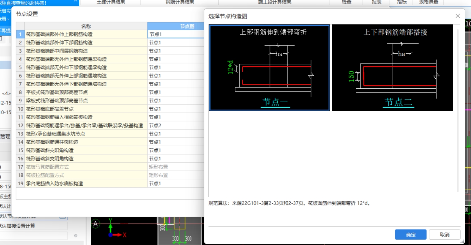Click the 节点1 value cell in row 1
Screen dimensions: 471x245
point(176,34)
